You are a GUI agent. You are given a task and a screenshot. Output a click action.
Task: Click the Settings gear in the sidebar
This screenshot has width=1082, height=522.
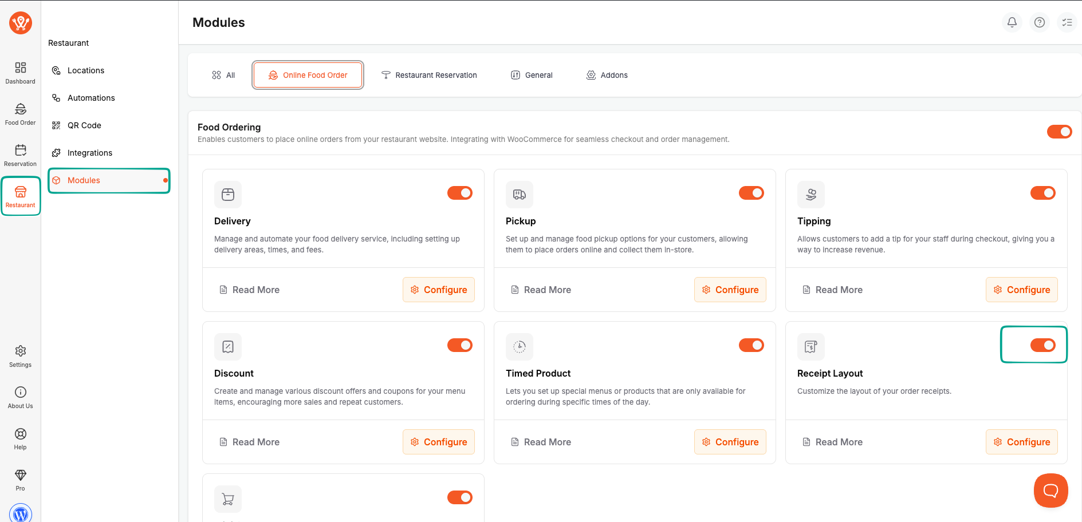20,354
